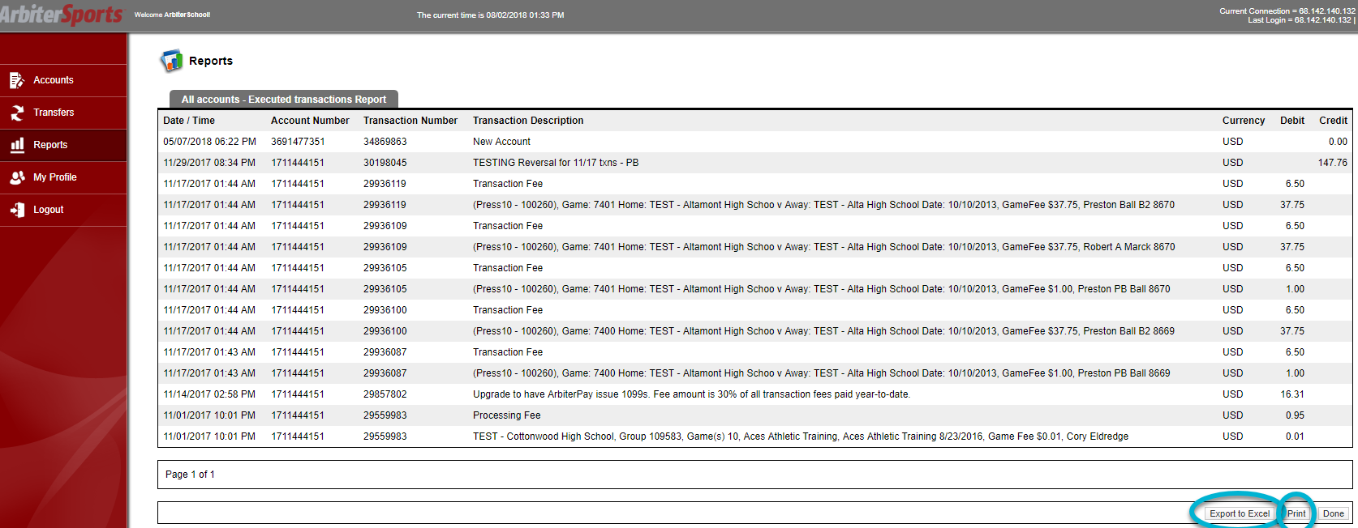Click the ArbiterSports logo
The image size is (1358, 528).
pos(62,15)
